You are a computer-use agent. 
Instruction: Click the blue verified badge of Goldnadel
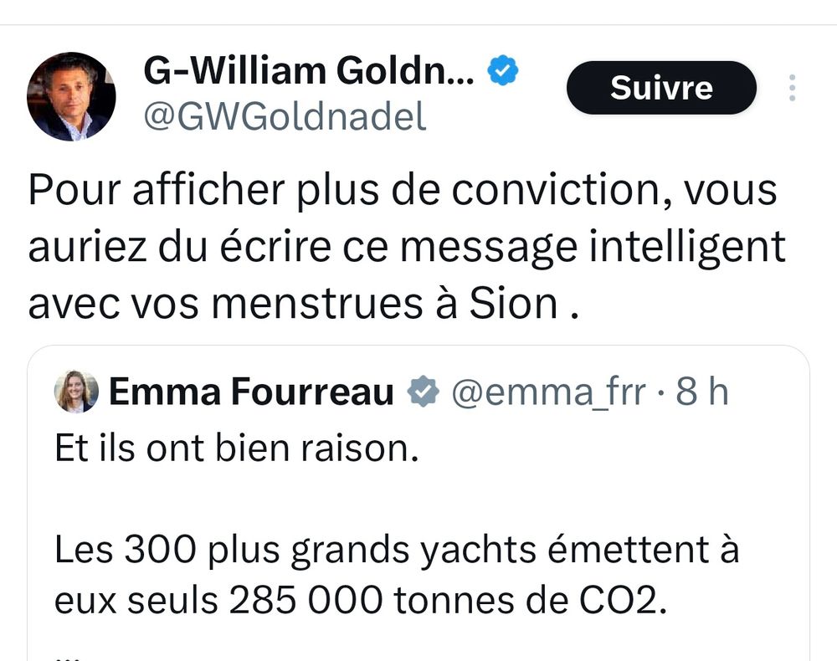[503, 71]
